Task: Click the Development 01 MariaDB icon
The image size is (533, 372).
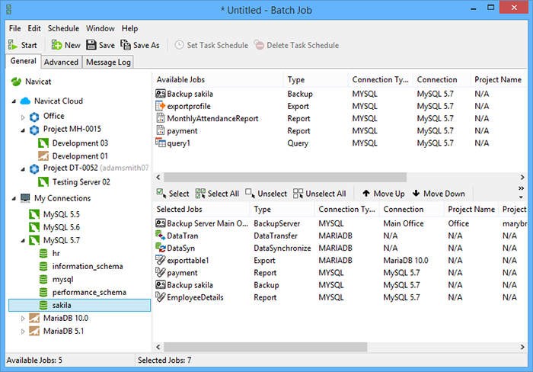Action: (x=43, y=156)
